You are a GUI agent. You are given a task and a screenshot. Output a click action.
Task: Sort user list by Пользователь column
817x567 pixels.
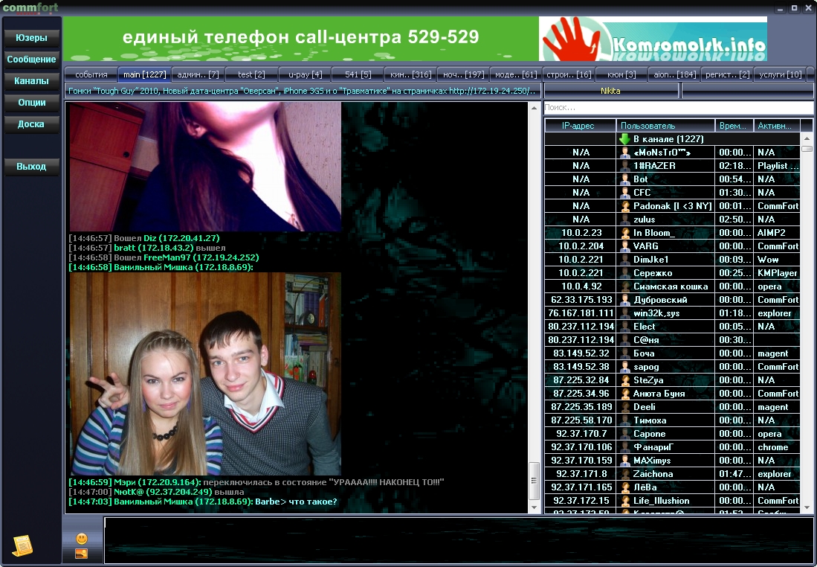(x=665, y=126)
